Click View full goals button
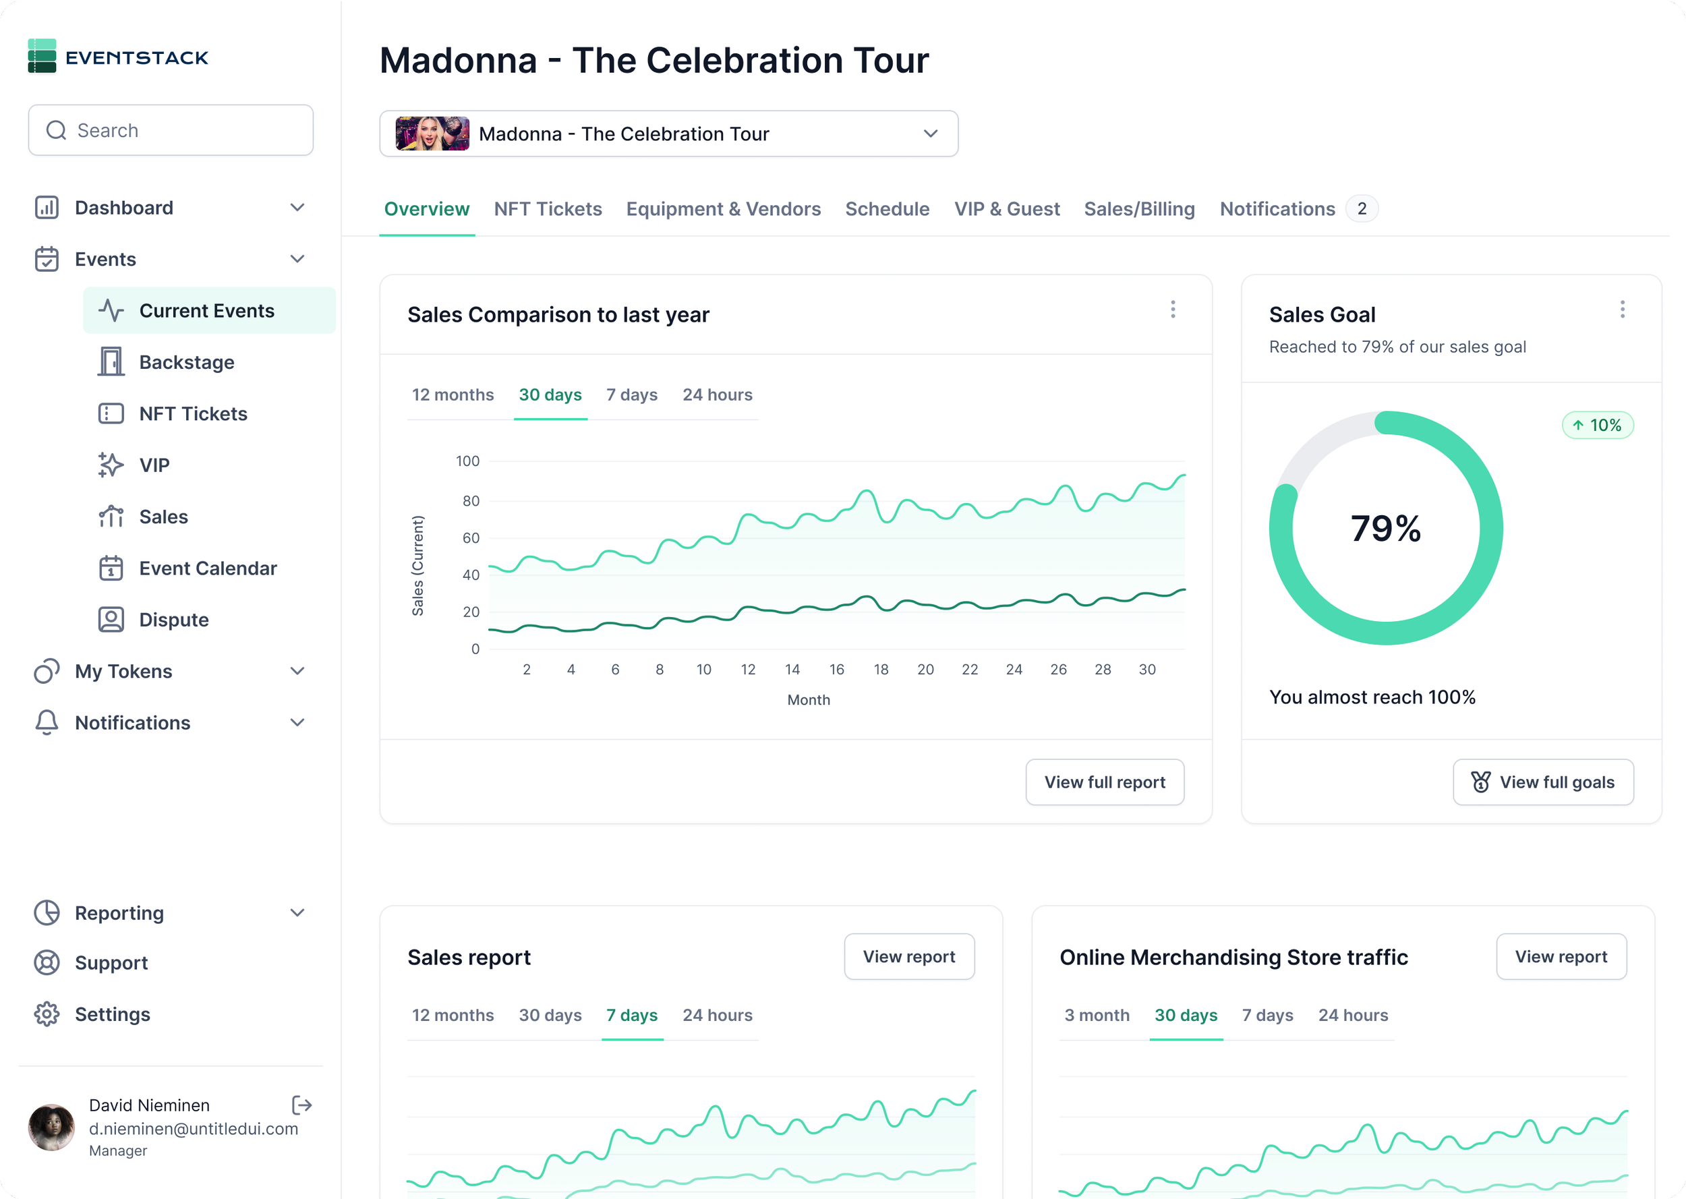 coord(1544,782)
